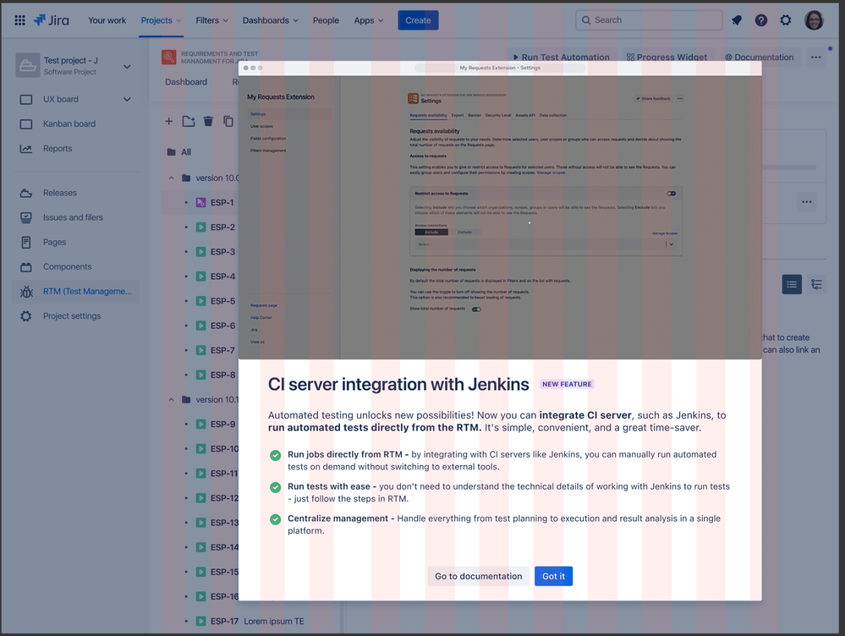Image resolution: width=845 pixels, height=636 pixels.
Task: Click the Components icon in sidebar
Action: tap(26, 266)
